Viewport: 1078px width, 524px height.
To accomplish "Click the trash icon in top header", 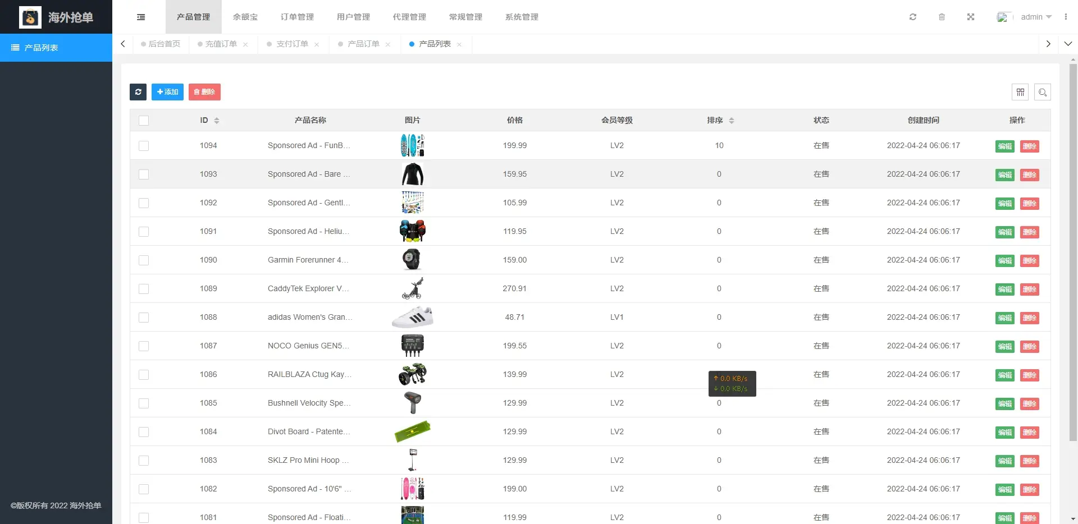I will pos(942,17).
